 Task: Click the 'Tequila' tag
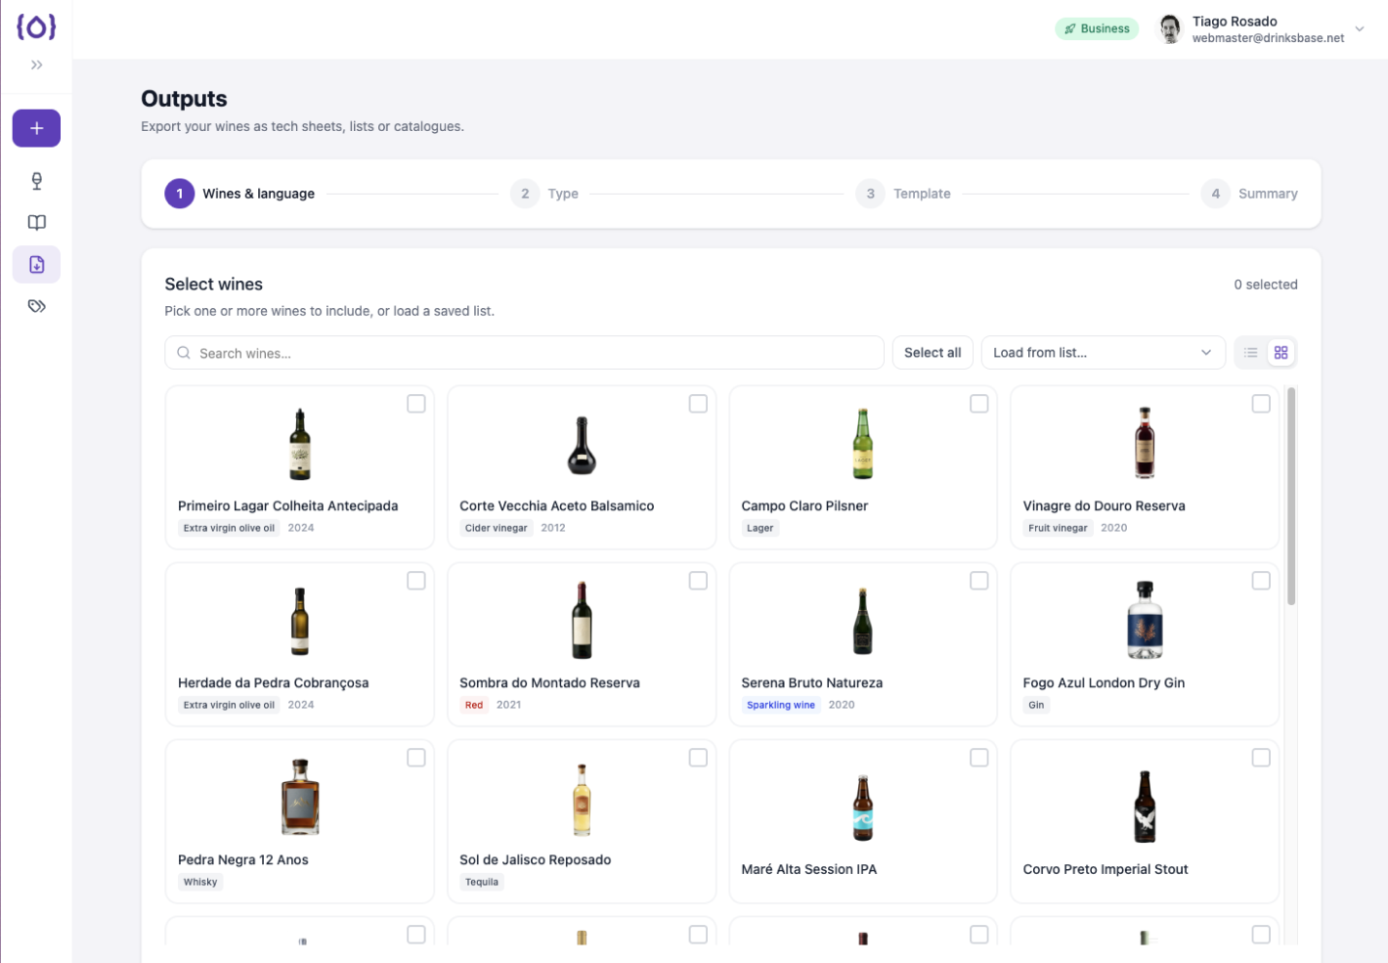tap(482, 882)
